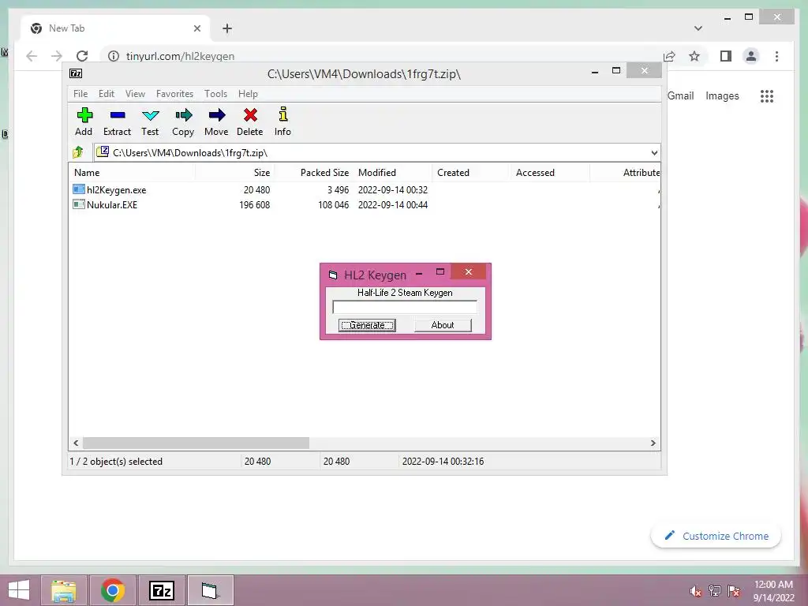Click Chrome address bar URL
Screen dimensions: 808x606
(x=181, y=56)
